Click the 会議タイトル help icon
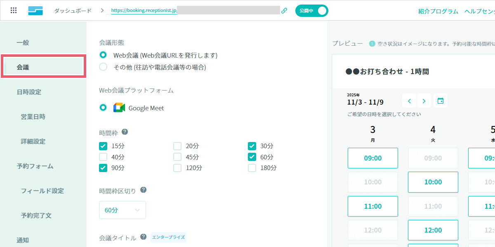 pos(143,237)
